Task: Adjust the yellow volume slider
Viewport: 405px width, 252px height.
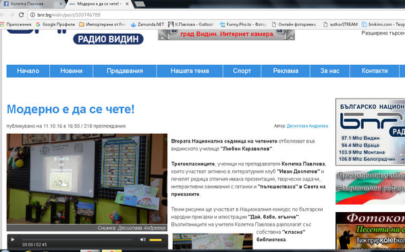Action: coord(155,240)
